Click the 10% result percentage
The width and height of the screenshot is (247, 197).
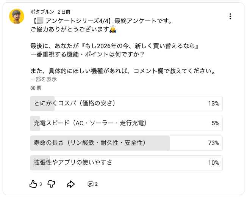pos(214,163)
